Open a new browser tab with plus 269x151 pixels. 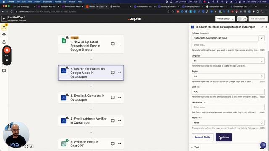point(256,7)
